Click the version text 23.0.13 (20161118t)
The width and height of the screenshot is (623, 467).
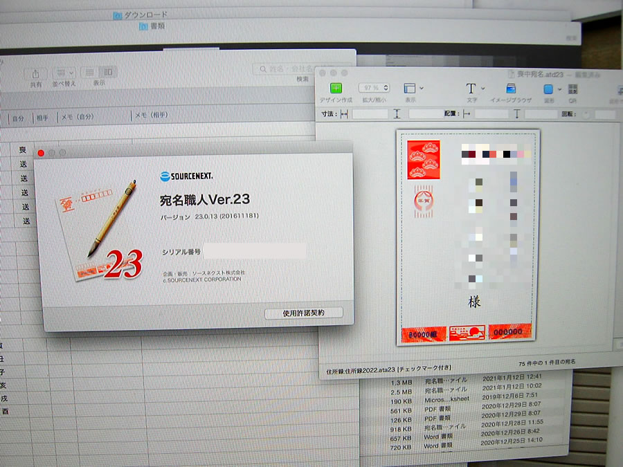click(x=227, y=217)
